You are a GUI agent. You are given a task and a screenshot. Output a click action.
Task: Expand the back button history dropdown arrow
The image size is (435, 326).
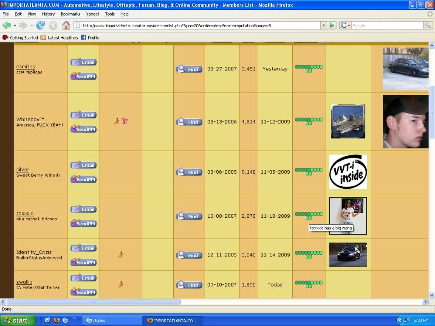coord(15,25)
